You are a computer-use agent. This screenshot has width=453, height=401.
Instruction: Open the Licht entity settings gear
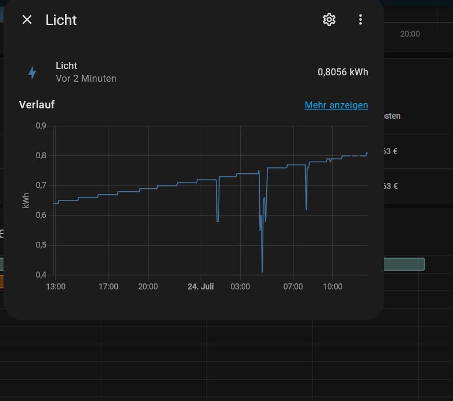[x=329, y=20]
